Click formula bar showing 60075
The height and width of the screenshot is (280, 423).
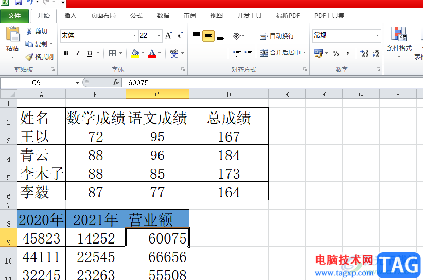[272, 83]
